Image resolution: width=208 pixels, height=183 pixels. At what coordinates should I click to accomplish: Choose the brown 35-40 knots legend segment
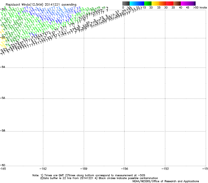(177, 3)
